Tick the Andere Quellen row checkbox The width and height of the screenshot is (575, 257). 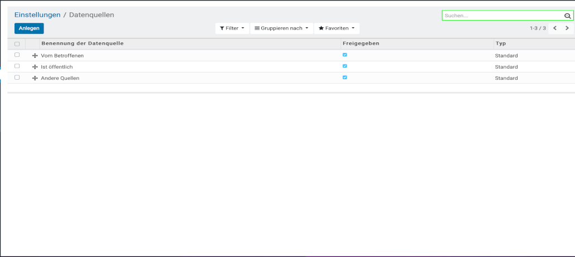click(17, 77)
